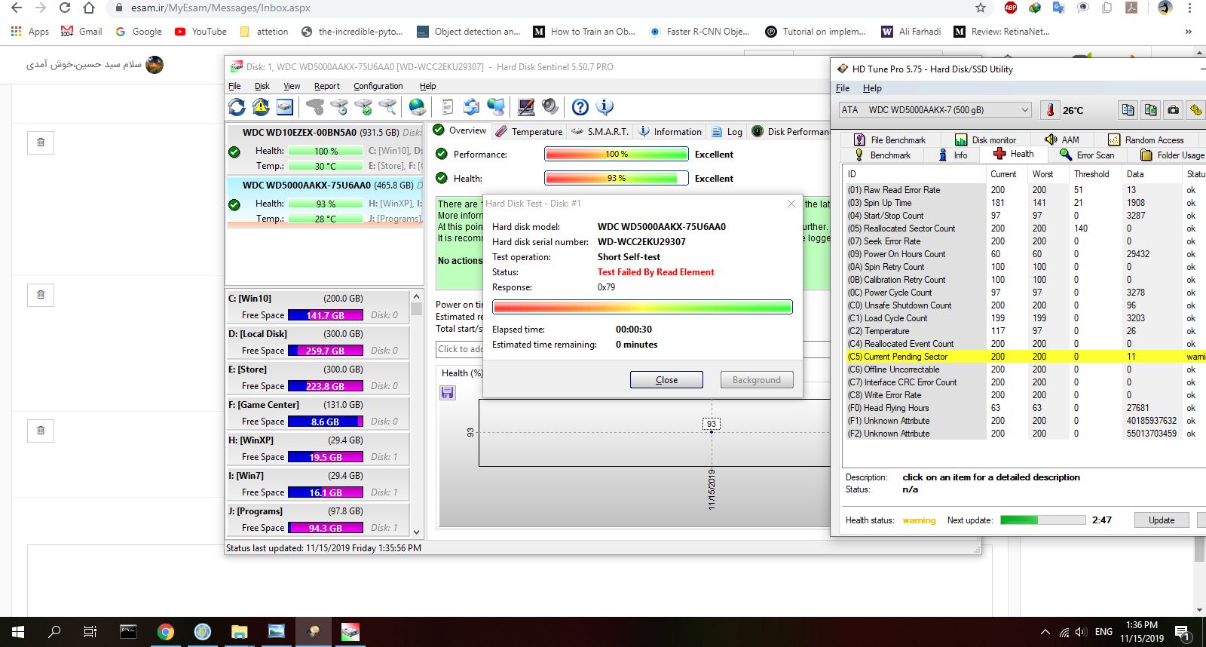Viewport: 1206px width, 647px height.
Task: Switch to the Benchmark tab in HD Tune
Action: (x=882, y=155)
